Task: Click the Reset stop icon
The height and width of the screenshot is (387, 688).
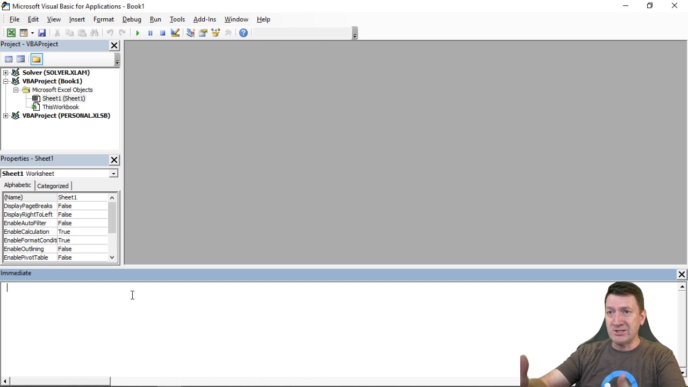Action: pyautogui.click(x=162, y=33)
